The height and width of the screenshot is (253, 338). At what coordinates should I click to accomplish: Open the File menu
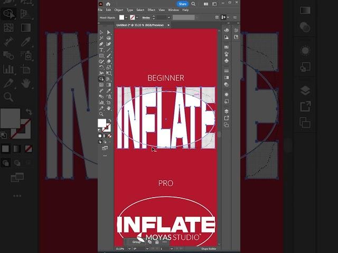click(100, 10)
